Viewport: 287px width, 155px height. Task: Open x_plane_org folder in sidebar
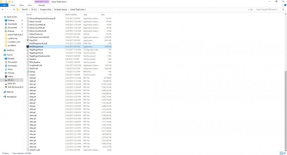tap(12, 38)
